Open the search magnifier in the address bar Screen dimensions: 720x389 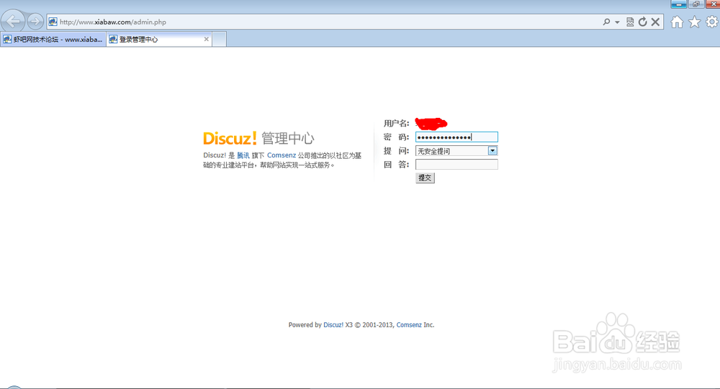[x=606, y=22]
